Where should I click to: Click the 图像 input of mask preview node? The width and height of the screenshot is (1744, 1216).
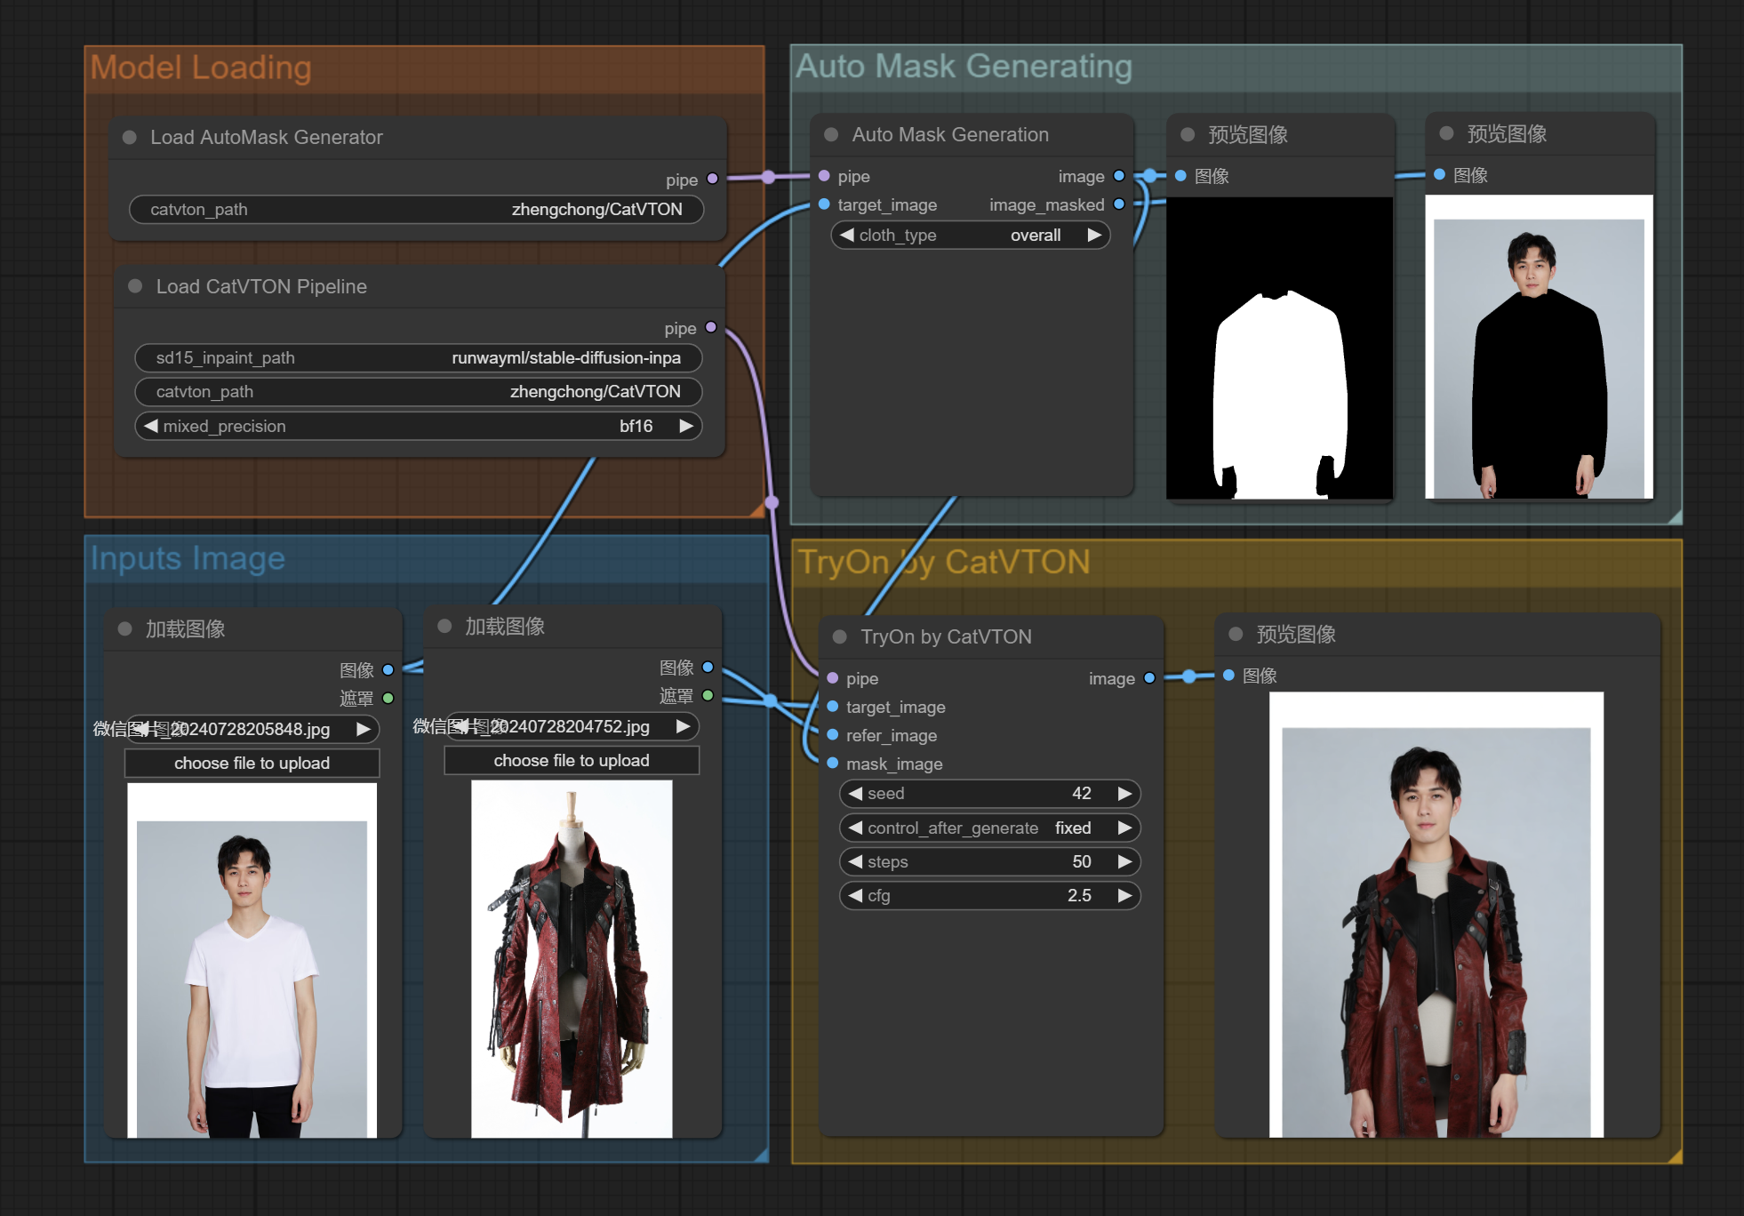[1180, 176]
